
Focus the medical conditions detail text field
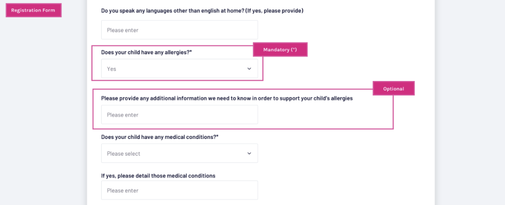pos(179,191)
